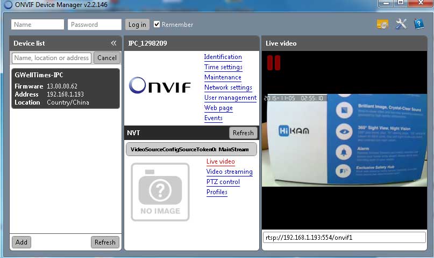Click the Log in button
This screenshot has width=434, height=258.
coord(137,25)
